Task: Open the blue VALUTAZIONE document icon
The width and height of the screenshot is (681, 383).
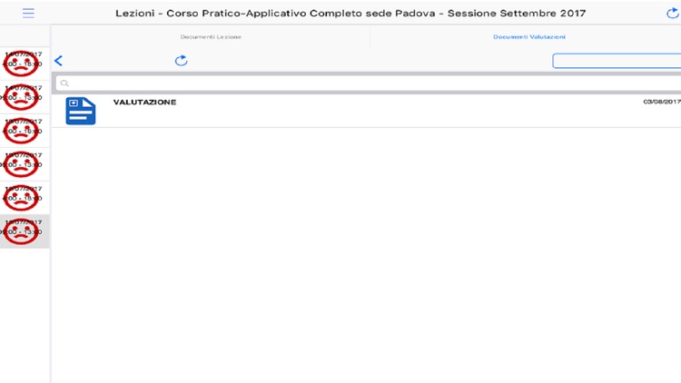Action: pos(81,111)
